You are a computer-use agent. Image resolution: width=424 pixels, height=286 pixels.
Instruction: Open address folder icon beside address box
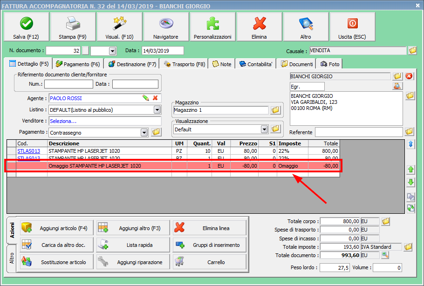tap(410, 95)
